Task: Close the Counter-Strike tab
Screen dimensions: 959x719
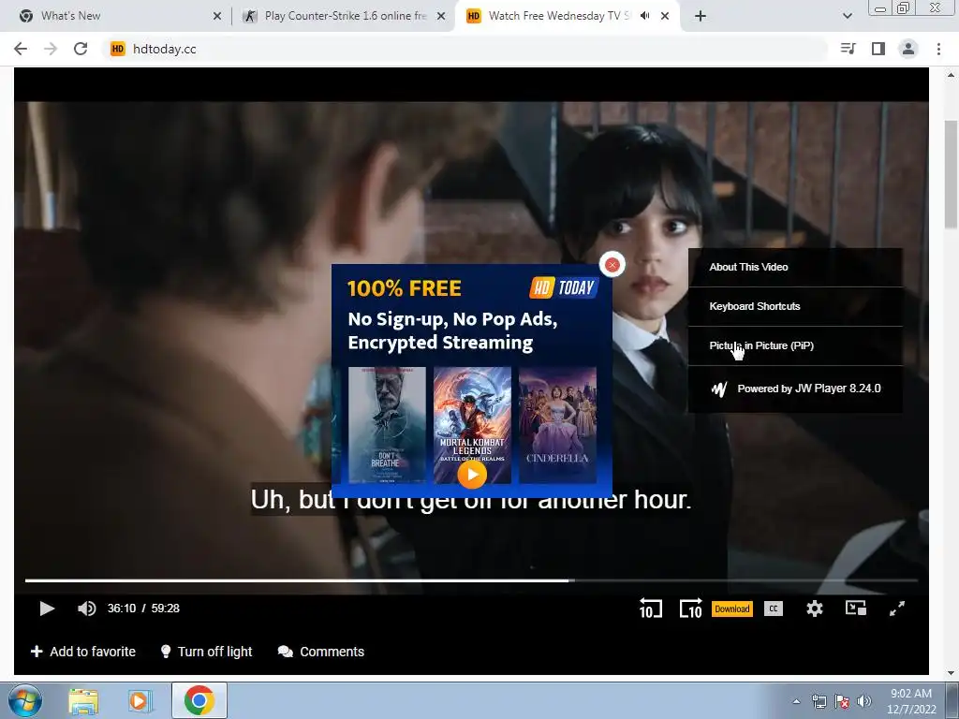Action: [441, 17]
